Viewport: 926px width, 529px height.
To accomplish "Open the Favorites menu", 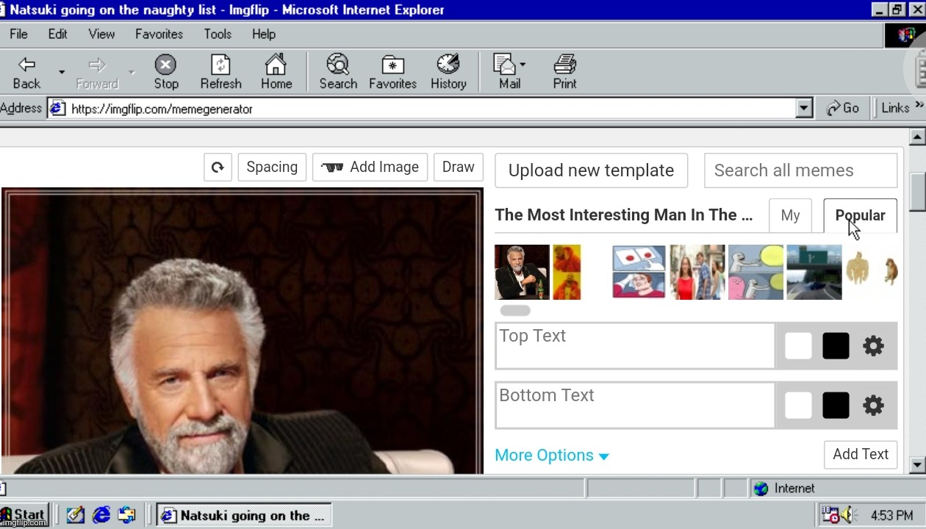I will click(159, 34).
